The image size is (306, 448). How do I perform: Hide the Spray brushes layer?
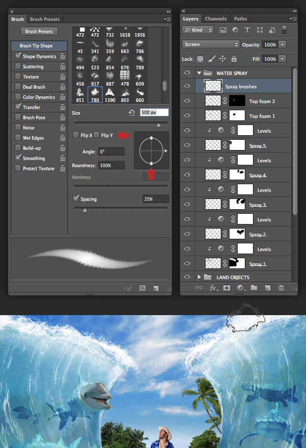(187, 86)
